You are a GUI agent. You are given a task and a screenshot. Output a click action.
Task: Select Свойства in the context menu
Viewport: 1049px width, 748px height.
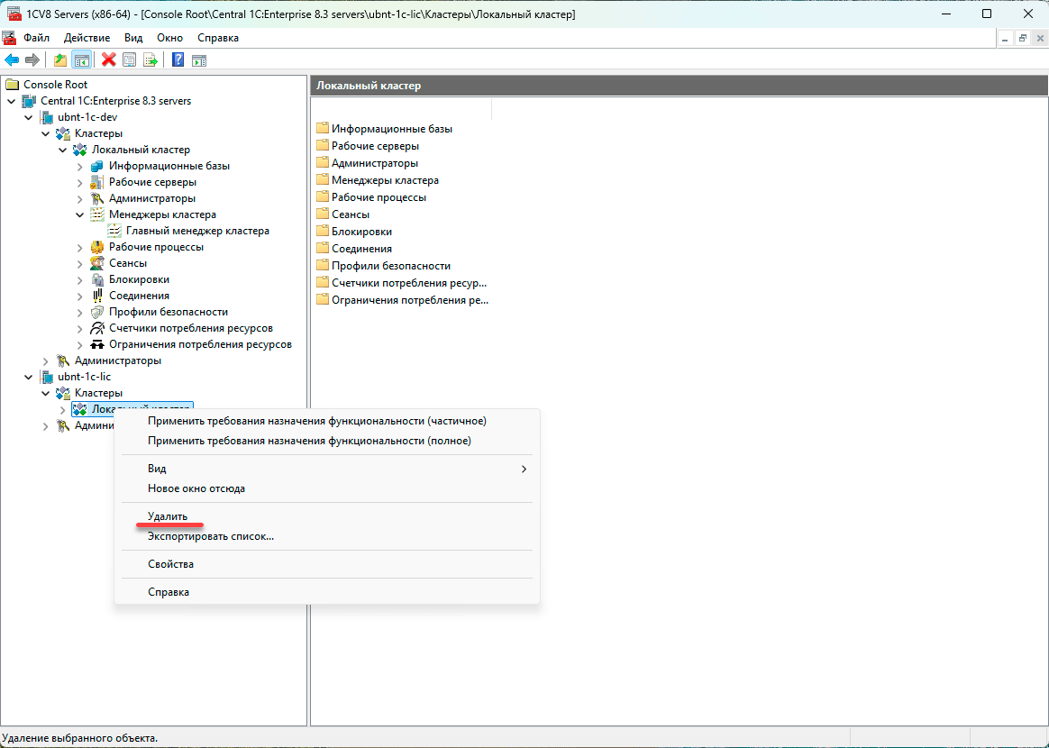(x=327, y=564)
